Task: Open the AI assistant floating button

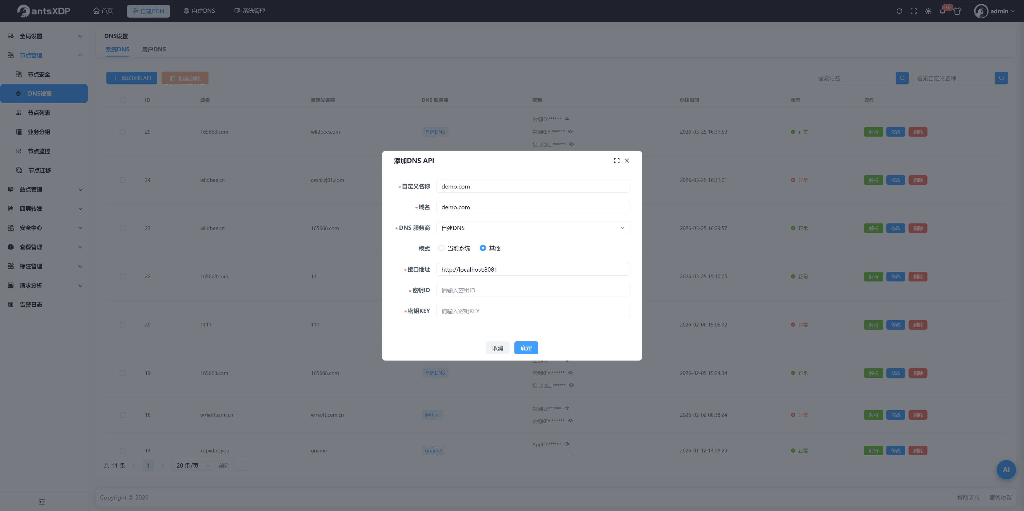Action: click(x=1006, y=470)
